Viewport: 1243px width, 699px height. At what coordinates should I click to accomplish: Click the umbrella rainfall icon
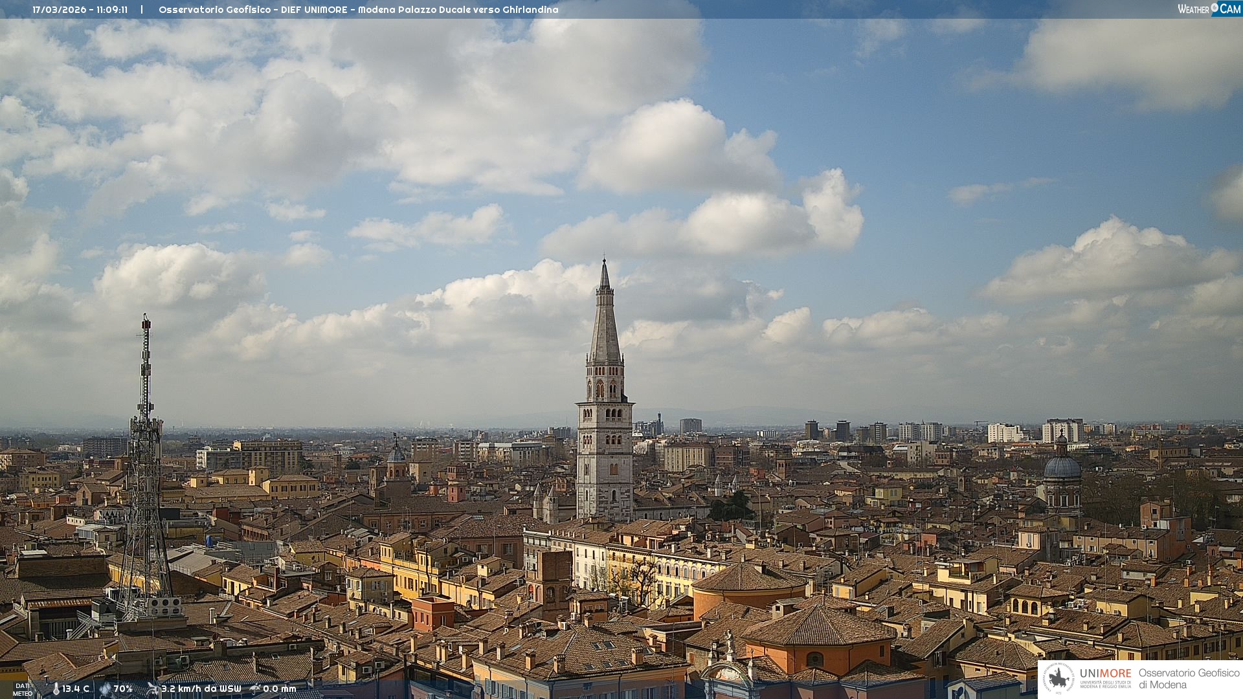[x=255, y=689]
